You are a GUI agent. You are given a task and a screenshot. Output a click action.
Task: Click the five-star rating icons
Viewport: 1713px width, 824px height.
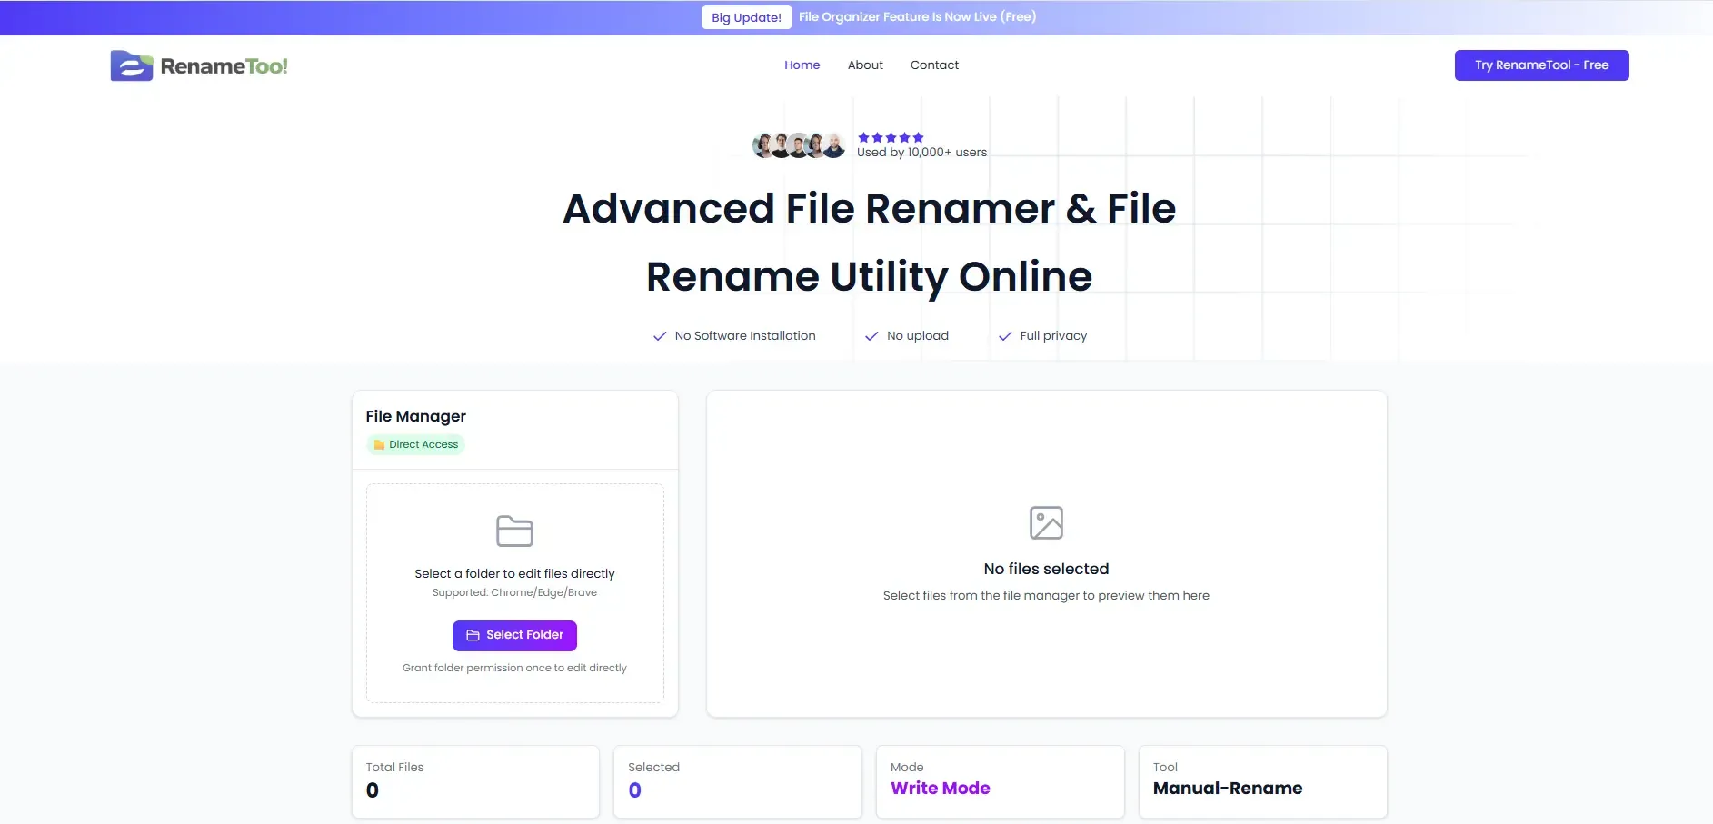[891, 137]
